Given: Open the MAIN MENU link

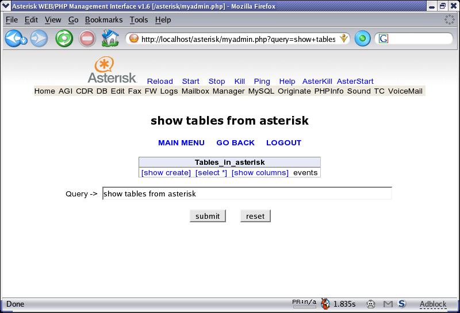Looking at the screenshot, I should (x=181, y=142).
